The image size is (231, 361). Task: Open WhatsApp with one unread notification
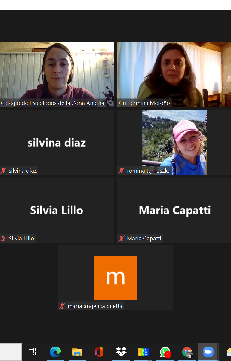(165, 352)
